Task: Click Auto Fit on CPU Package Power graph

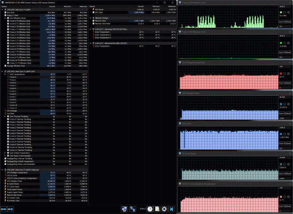Action: click(x=282, y=113)
